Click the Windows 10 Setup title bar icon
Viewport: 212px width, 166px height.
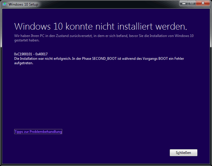pyautogui.click(x=5, y=4)
